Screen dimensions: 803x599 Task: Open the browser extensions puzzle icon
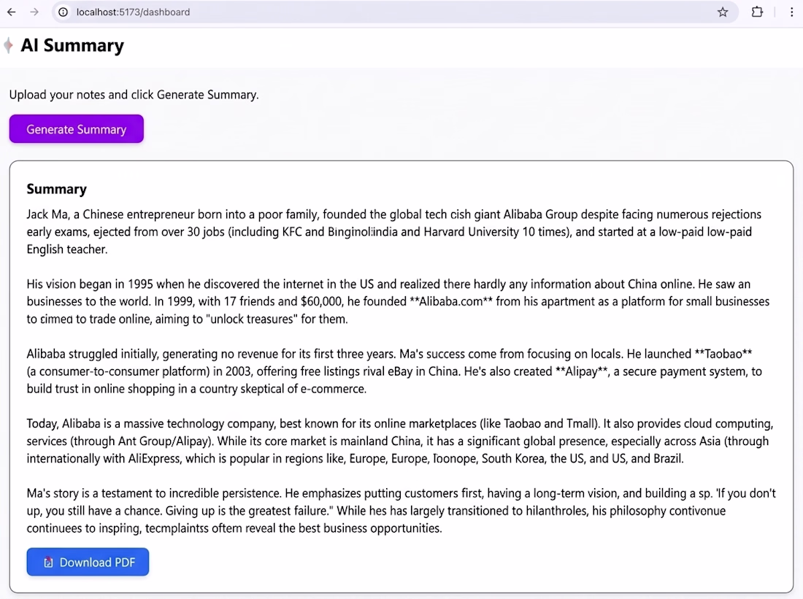[x=757, y=12]
